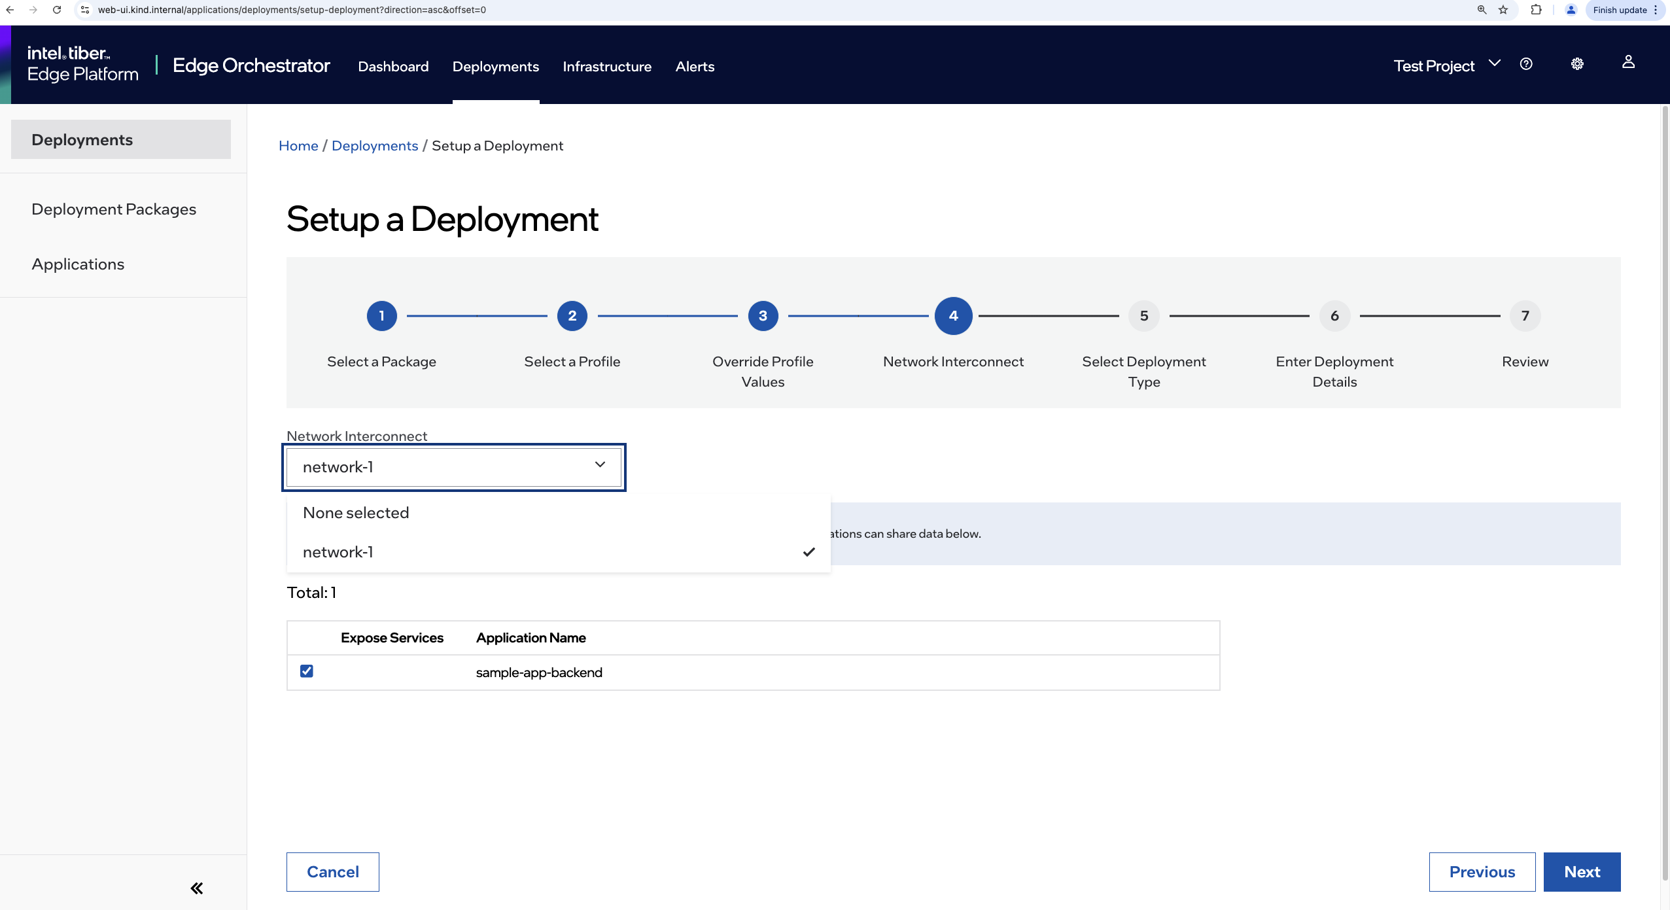Switch to the Infrastructure tab

pos(606,67)
